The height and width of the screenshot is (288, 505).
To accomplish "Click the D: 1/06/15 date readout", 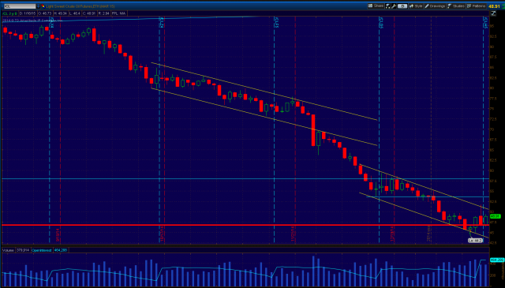I will (28, 13).
